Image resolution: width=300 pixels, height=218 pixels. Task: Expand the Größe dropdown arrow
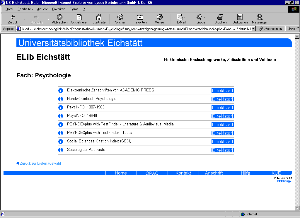click(x=204, y=17)
